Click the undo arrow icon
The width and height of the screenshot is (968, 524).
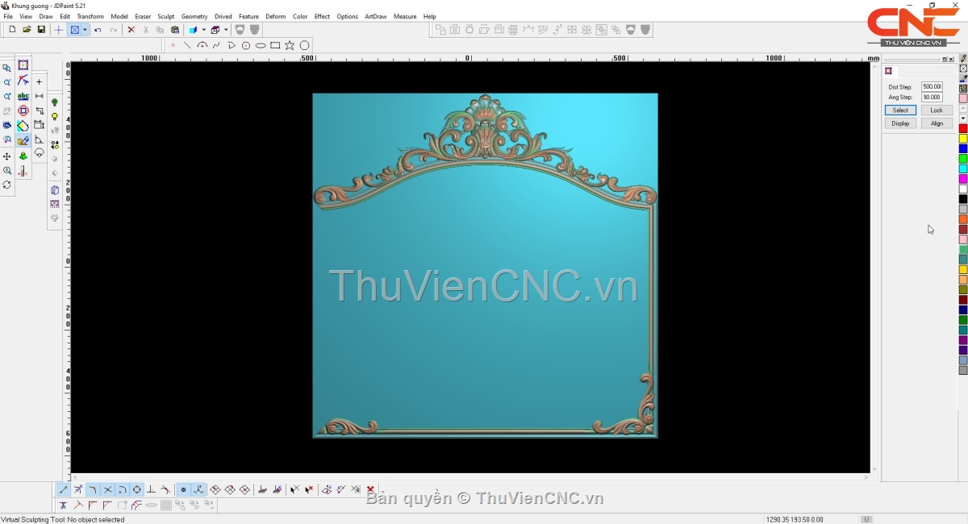point(98,30)
